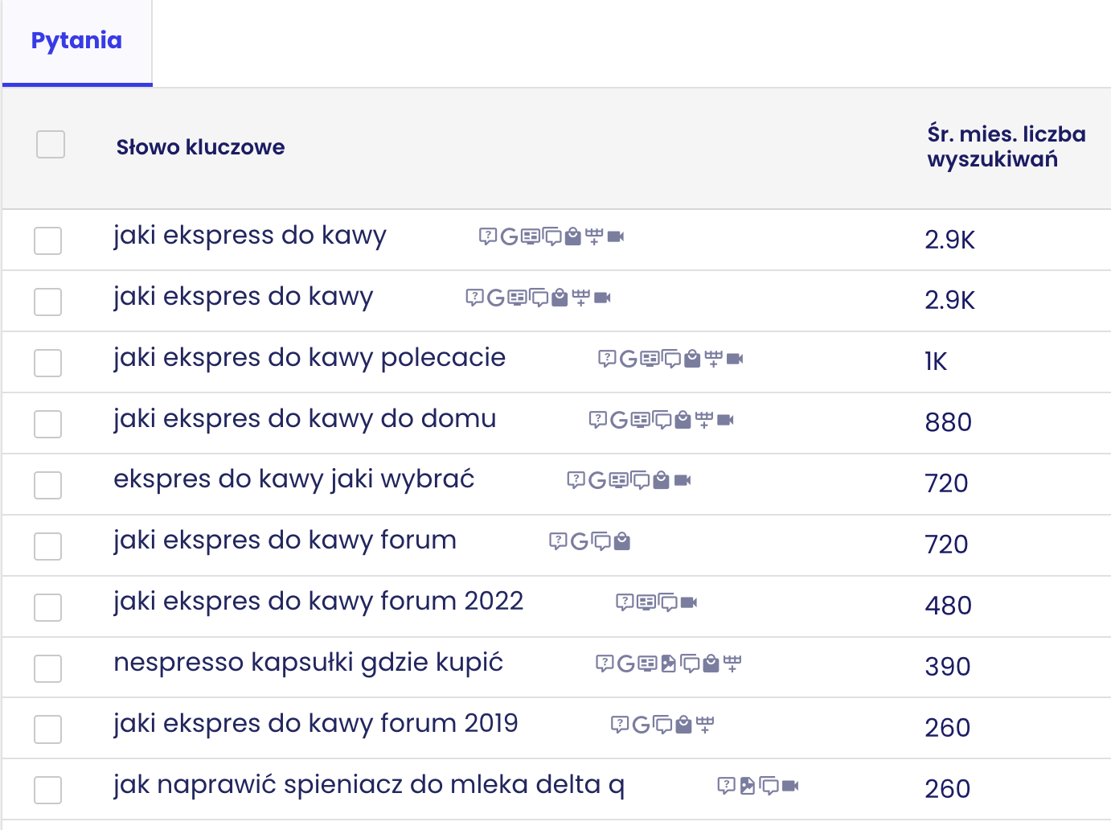Click keyword 'ekspres do kawy jaki wybrać'
The height and width of the screenshot is (830, 1111).
pos(294,479)
